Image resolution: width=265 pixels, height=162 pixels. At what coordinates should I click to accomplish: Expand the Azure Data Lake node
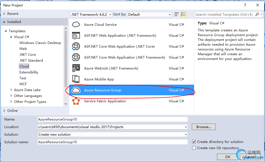tap(11, 90)
